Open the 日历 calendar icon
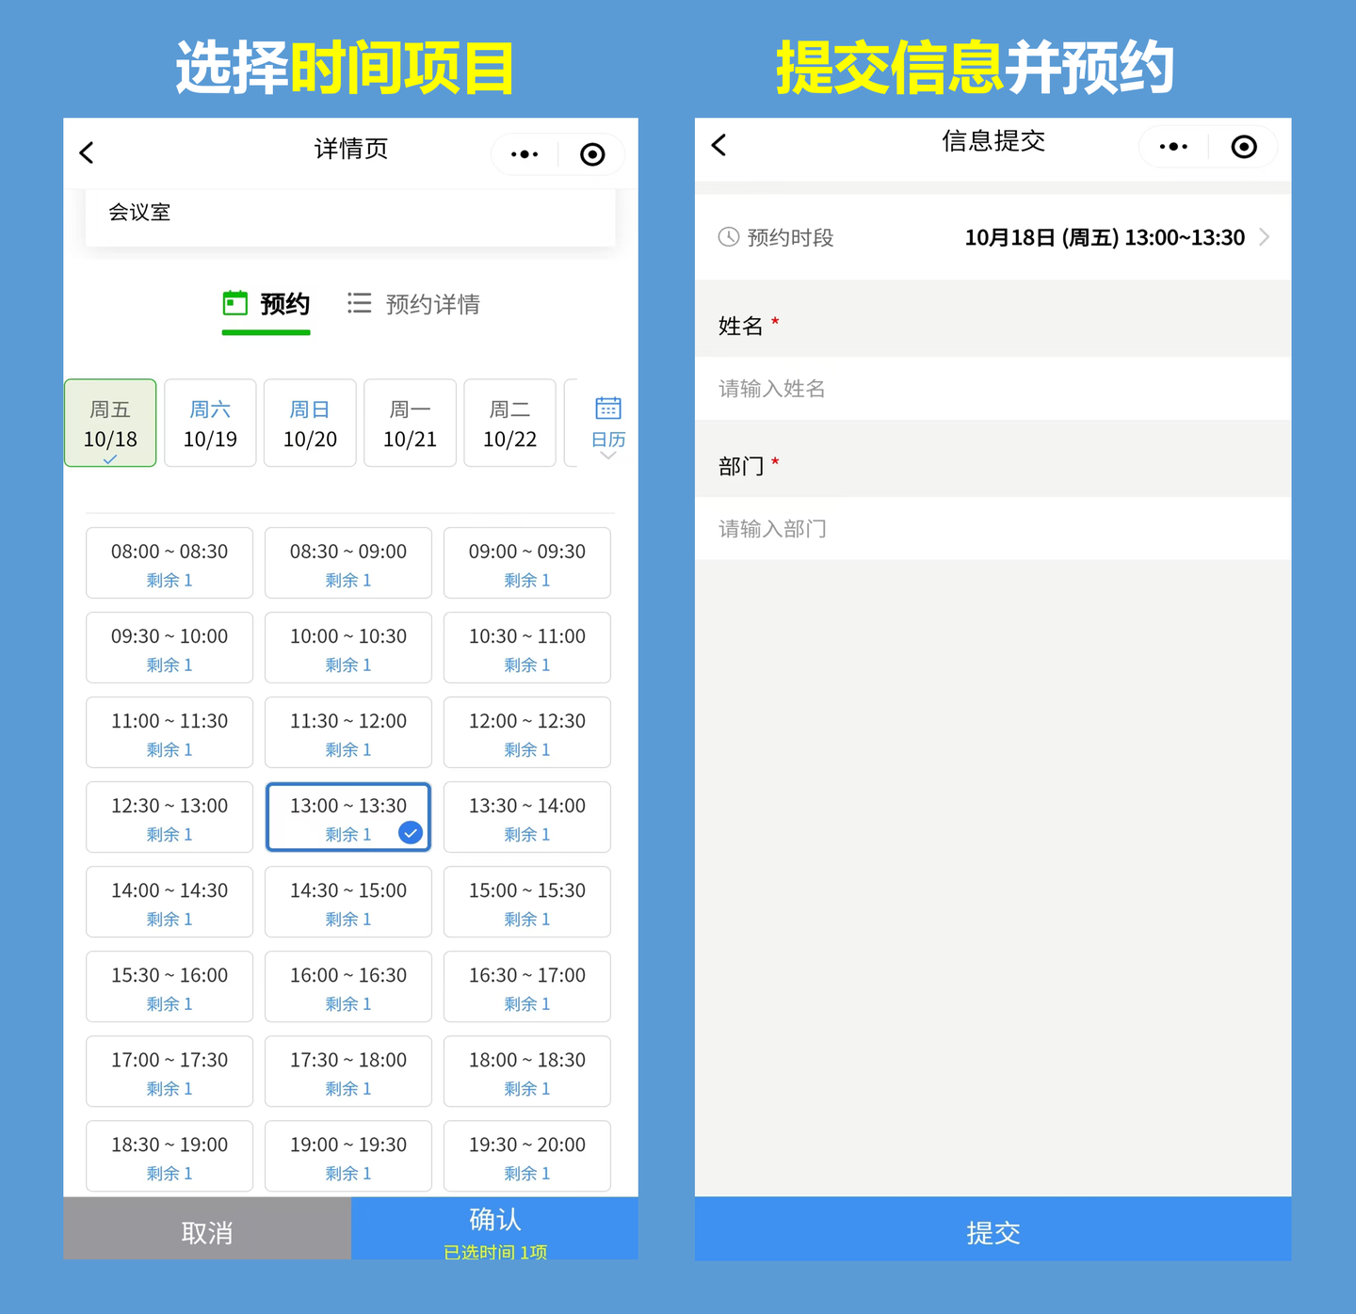 point(608,409)
